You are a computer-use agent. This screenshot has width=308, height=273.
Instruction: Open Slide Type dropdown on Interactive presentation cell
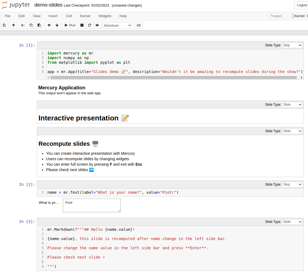tap(292, 104)
